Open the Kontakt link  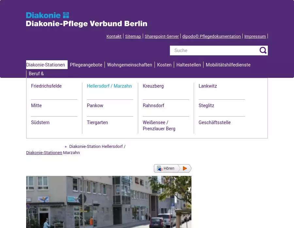[x=114, y=36]
